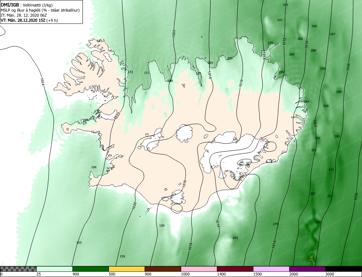This screenshot has width=362, height=277.
Task: Click the CAPE value 159
Action: point(122,256)
